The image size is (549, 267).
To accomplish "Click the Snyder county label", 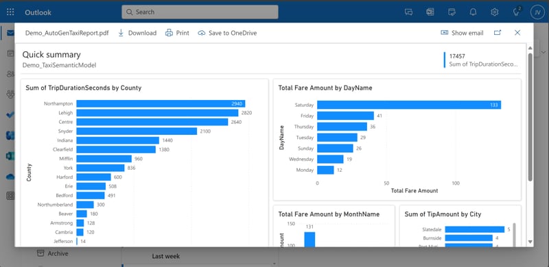I will 65,131.
